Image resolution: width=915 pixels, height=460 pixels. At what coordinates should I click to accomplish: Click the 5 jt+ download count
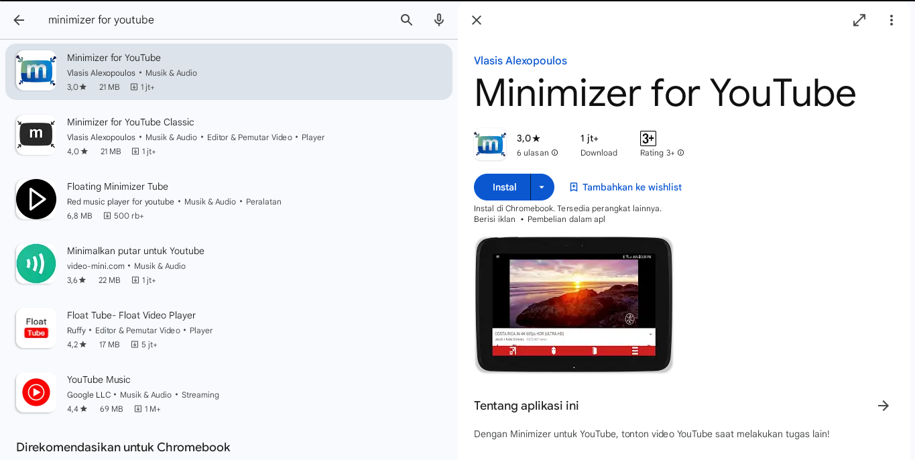(x=143, y=345)
